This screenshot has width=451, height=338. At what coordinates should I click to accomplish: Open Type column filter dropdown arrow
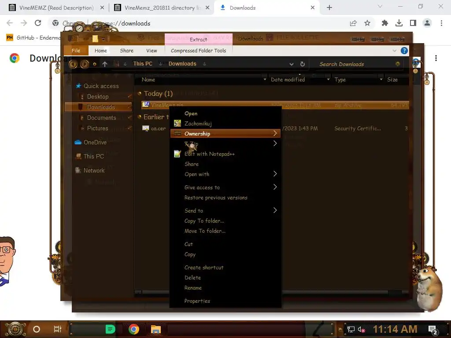[381, 79]
